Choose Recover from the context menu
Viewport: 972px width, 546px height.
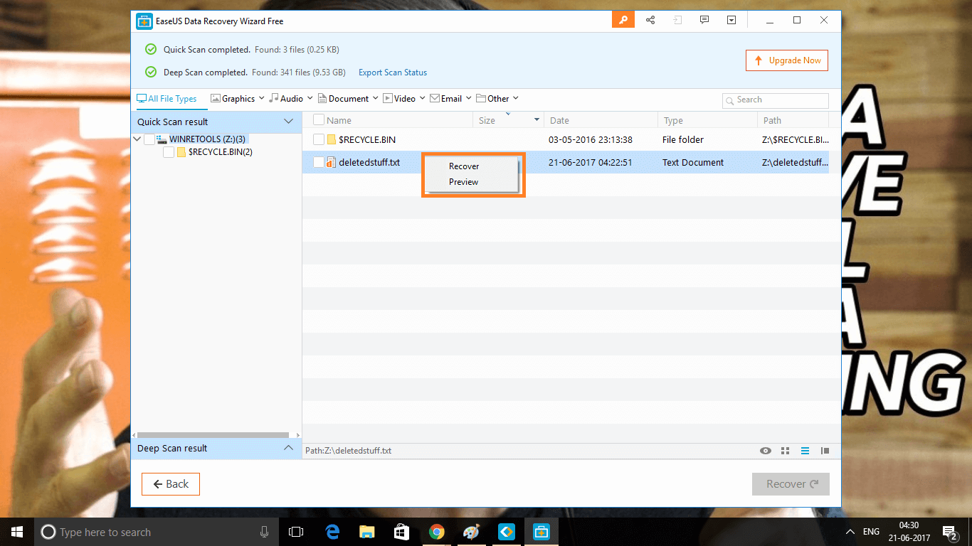(x=464, y=166)
